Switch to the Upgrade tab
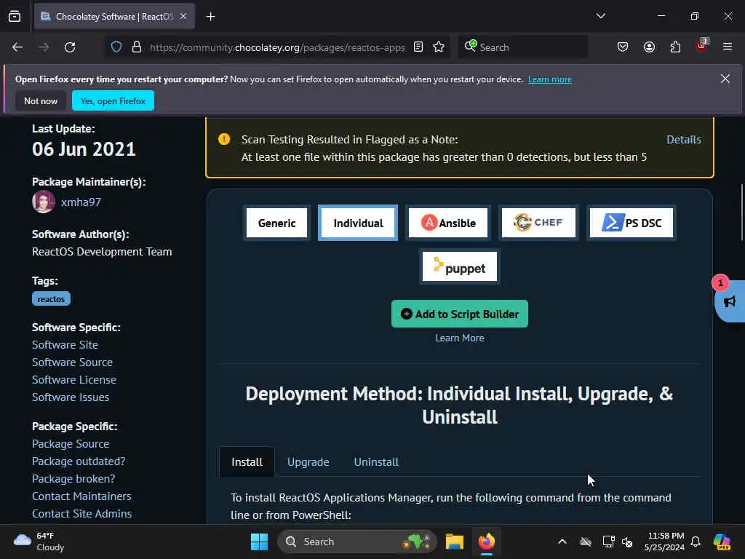 coord(308,462)
